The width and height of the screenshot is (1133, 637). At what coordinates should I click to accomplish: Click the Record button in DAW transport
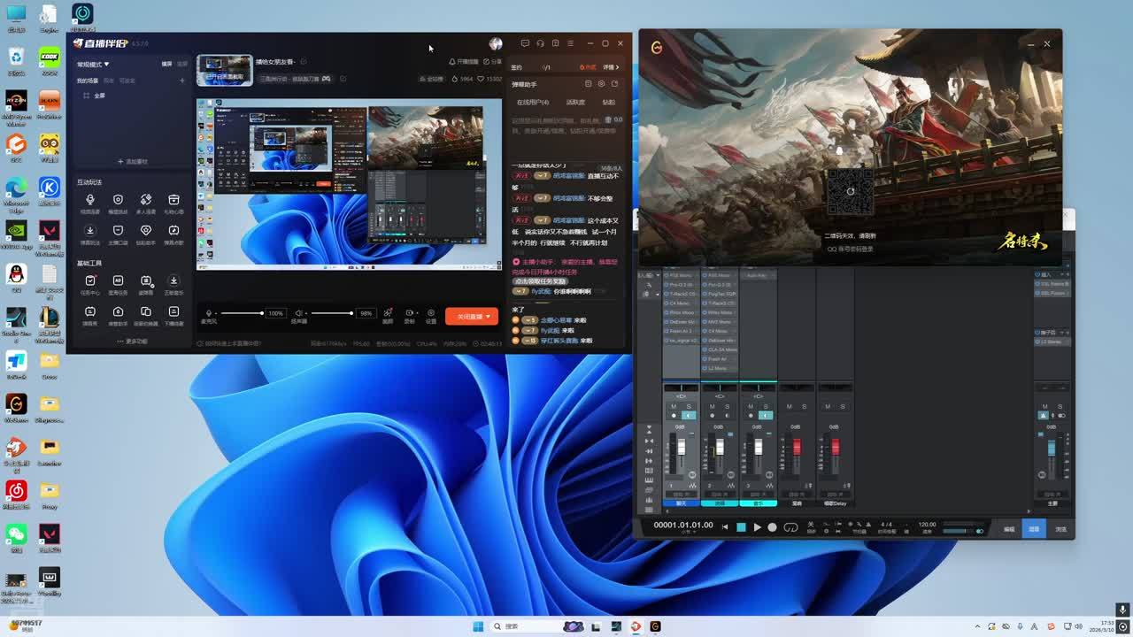point(772,527)
